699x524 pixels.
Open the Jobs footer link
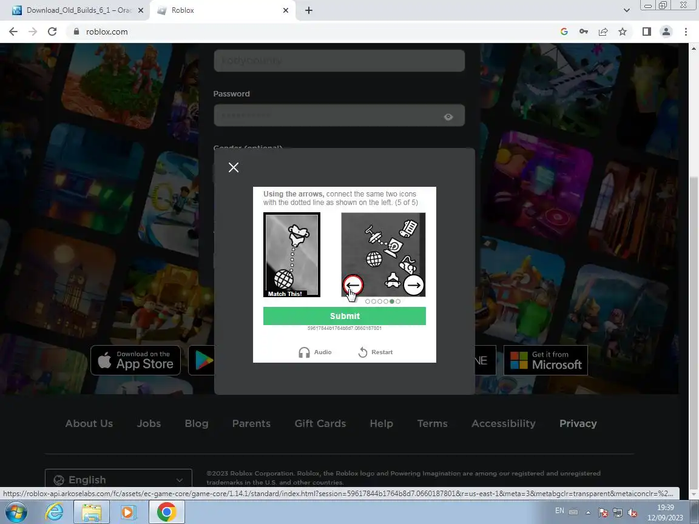tap(149, 423)
